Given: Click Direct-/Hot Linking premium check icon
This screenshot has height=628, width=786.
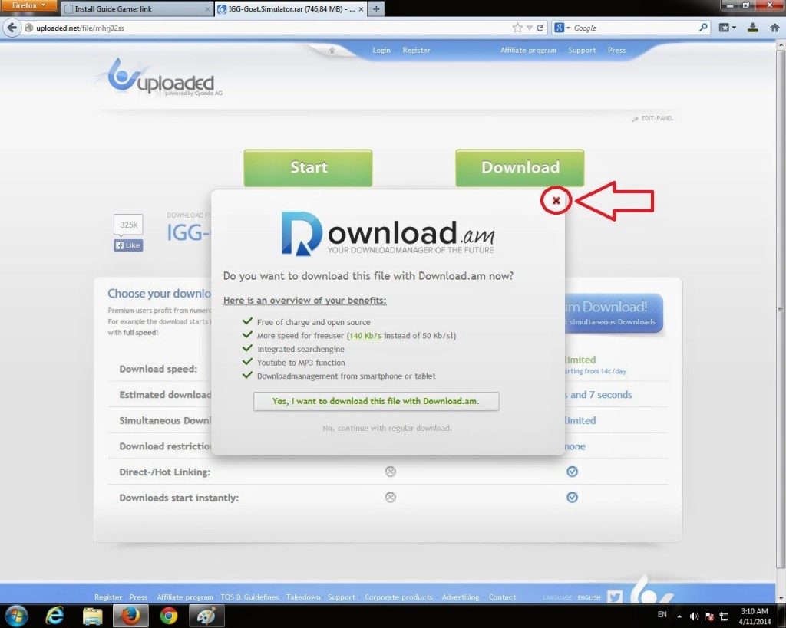Looking at the screenshot, I should [572, 472].
